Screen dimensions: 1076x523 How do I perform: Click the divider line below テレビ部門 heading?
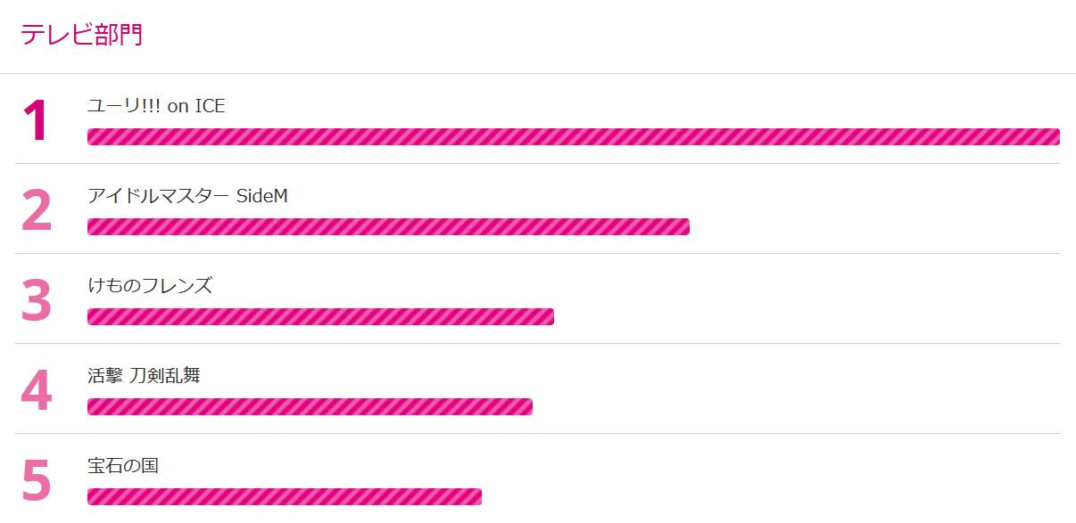point(538,73)
